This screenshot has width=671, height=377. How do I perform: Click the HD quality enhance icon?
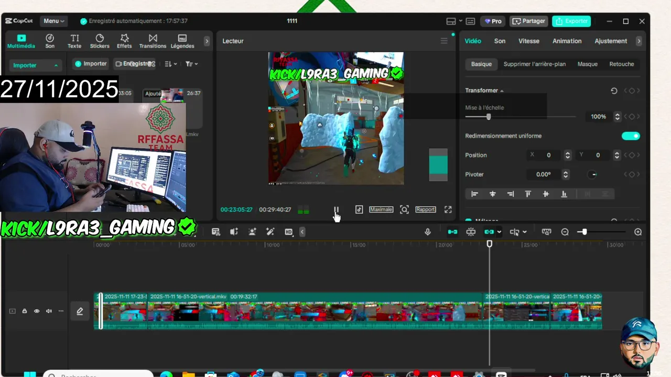coord(288,232)
